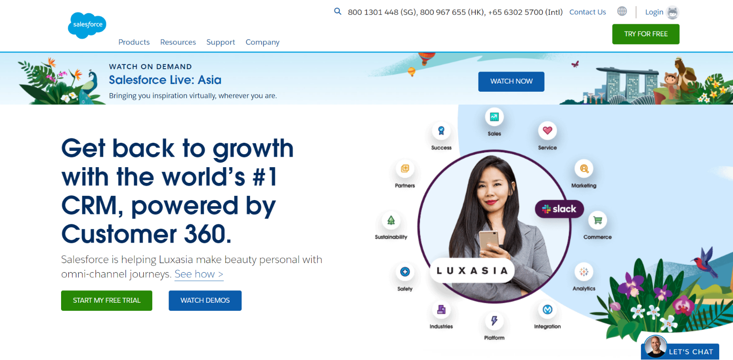
Task: Expand the Resources navigation menu
Action: [178, 42]
